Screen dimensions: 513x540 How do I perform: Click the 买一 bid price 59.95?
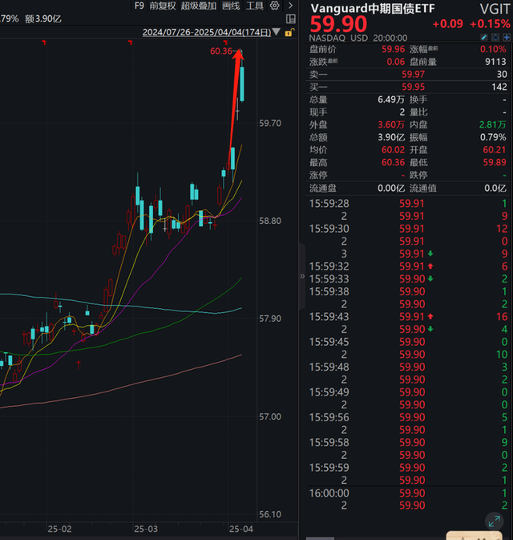414,87
